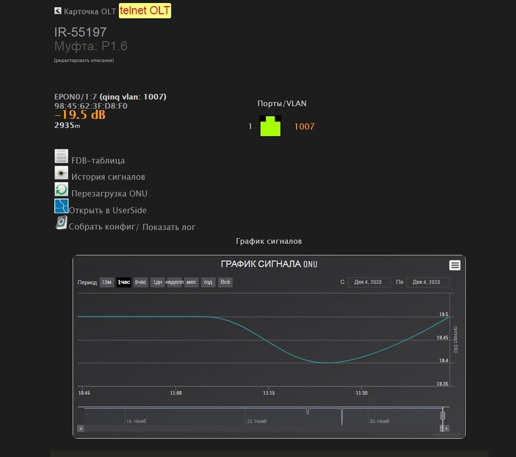Image resolution: width=516 pixels, height=457 pixels.
Task: Open the chart hamburger menu
Action: 455,265
